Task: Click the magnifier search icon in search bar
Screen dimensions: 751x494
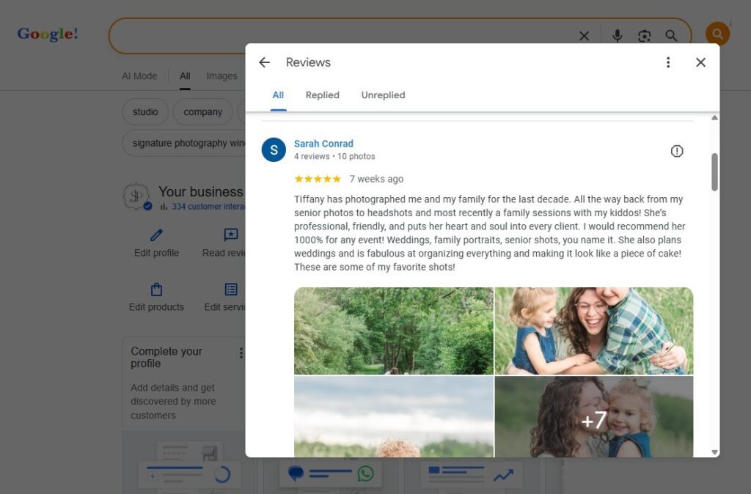Action: tap(671, 36)
